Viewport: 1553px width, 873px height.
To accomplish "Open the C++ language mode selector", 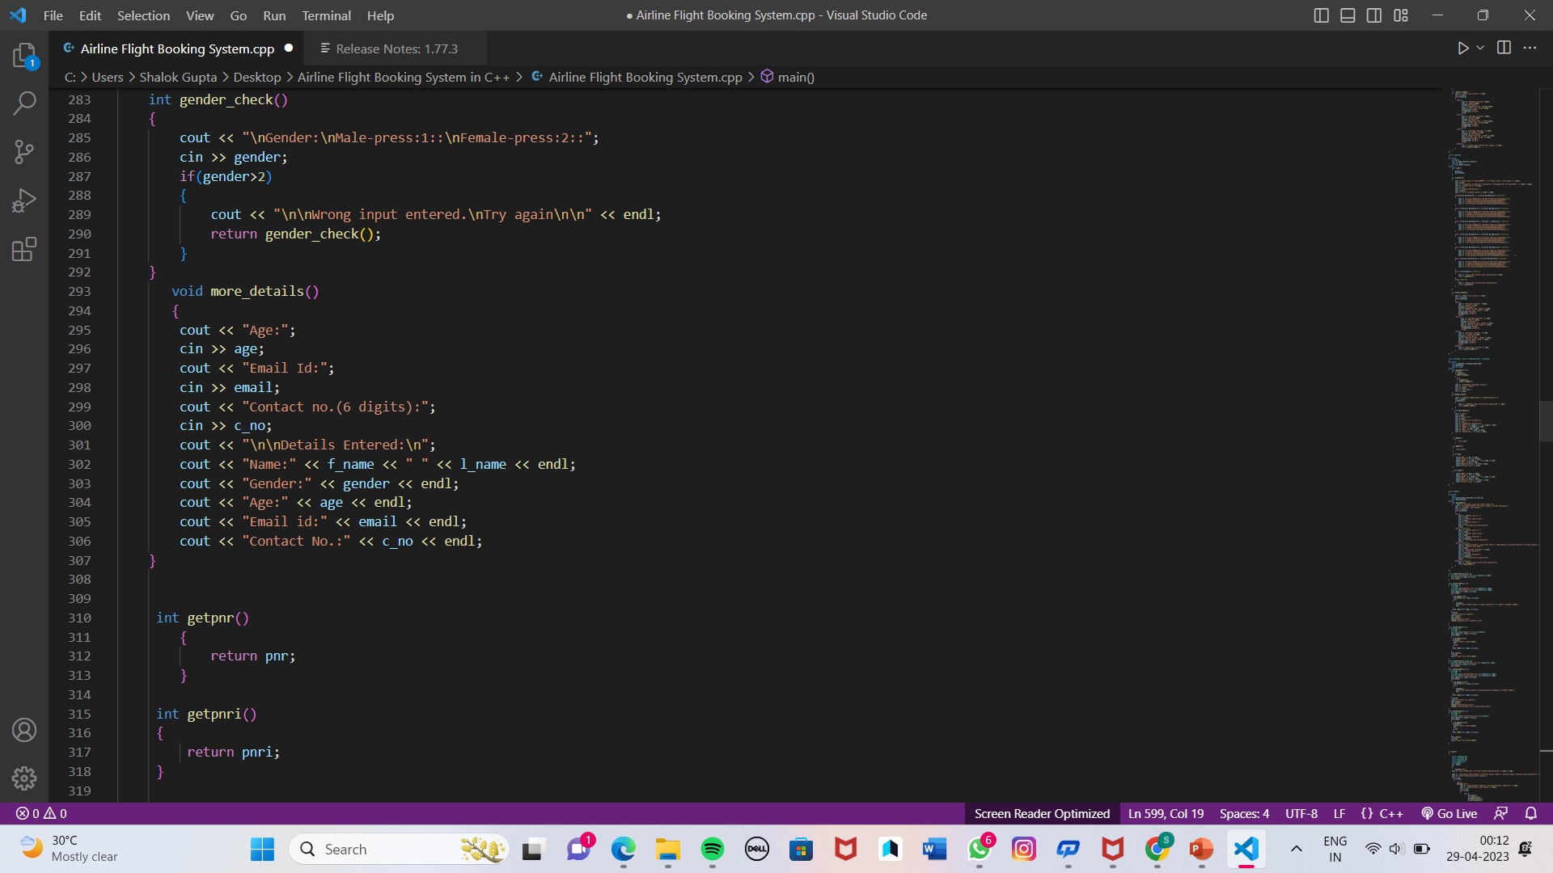I will tap(1390, 813).
